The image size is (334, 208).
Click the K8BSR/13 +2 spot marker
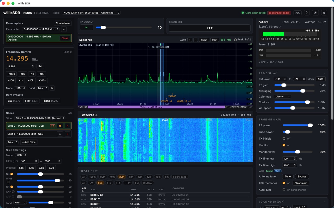pyautogui.click(x=184, y=101)
